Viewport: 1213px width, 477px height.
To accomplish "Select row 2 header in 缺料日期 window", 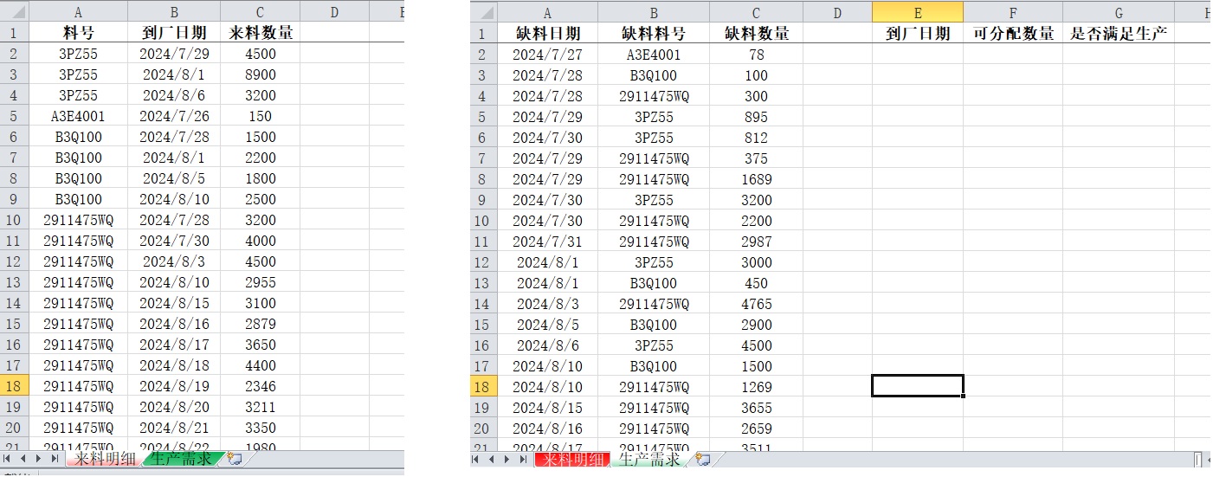I will [x=484, y=54].
